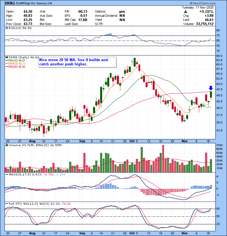
Task: Click the Aug label on bottom date axis
Action: [32, 233]
